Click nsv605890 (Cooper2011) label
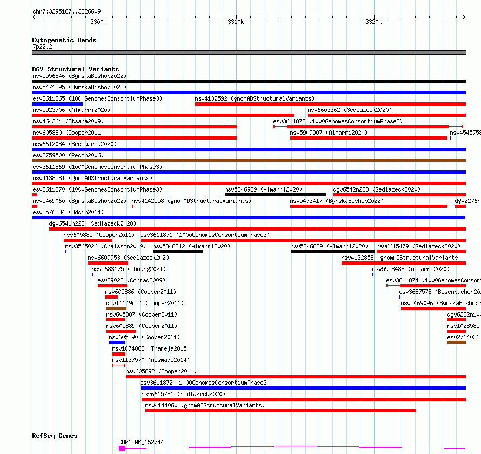 (144, 337)
